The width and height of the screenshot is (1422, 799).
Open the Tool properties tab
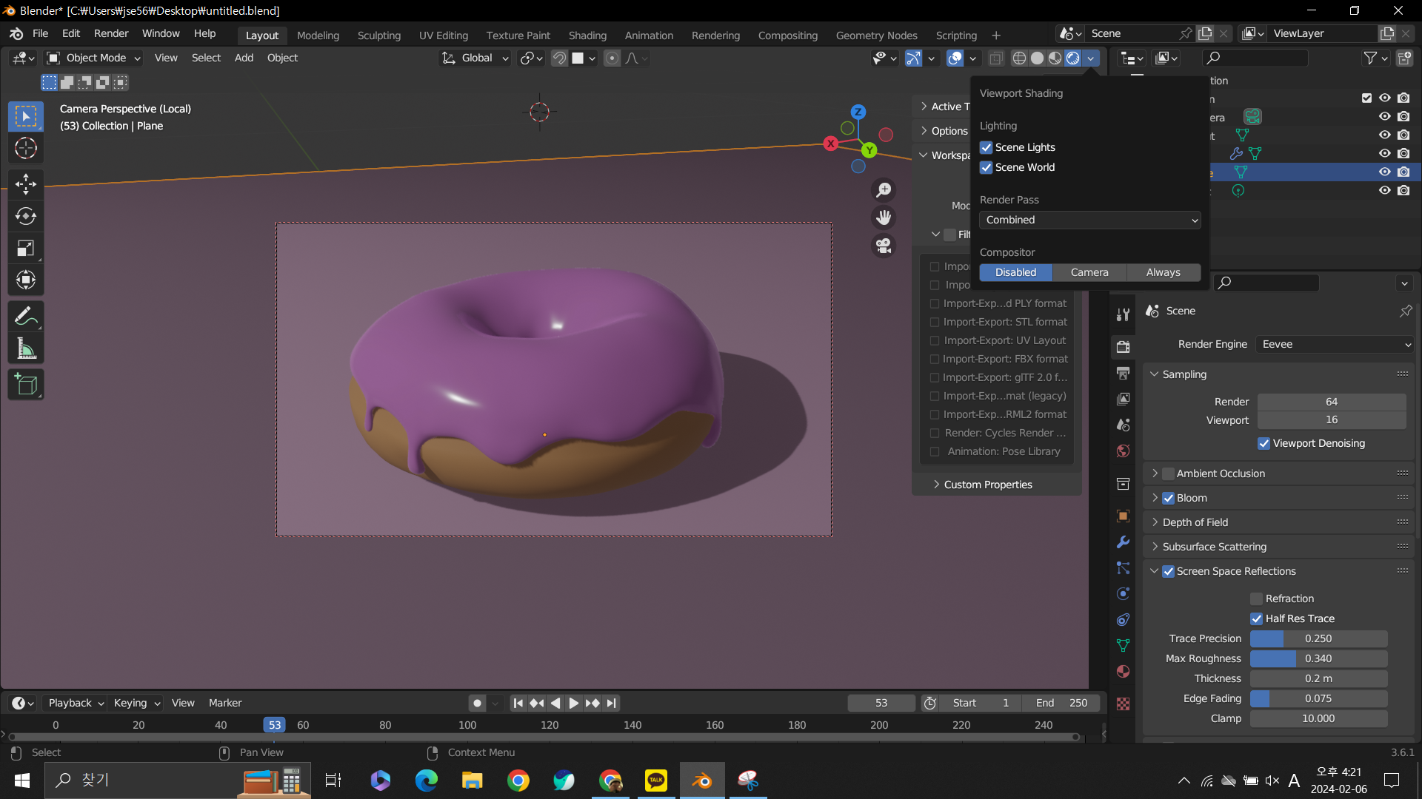click(1123, 314)
